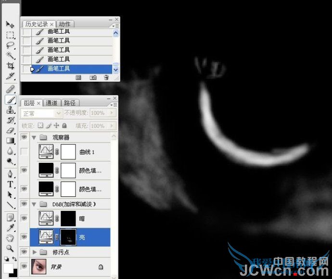Hide the 亮 curves layer
Image resolution: width=332 pixels, height=279 pixels.
(24, 237)
